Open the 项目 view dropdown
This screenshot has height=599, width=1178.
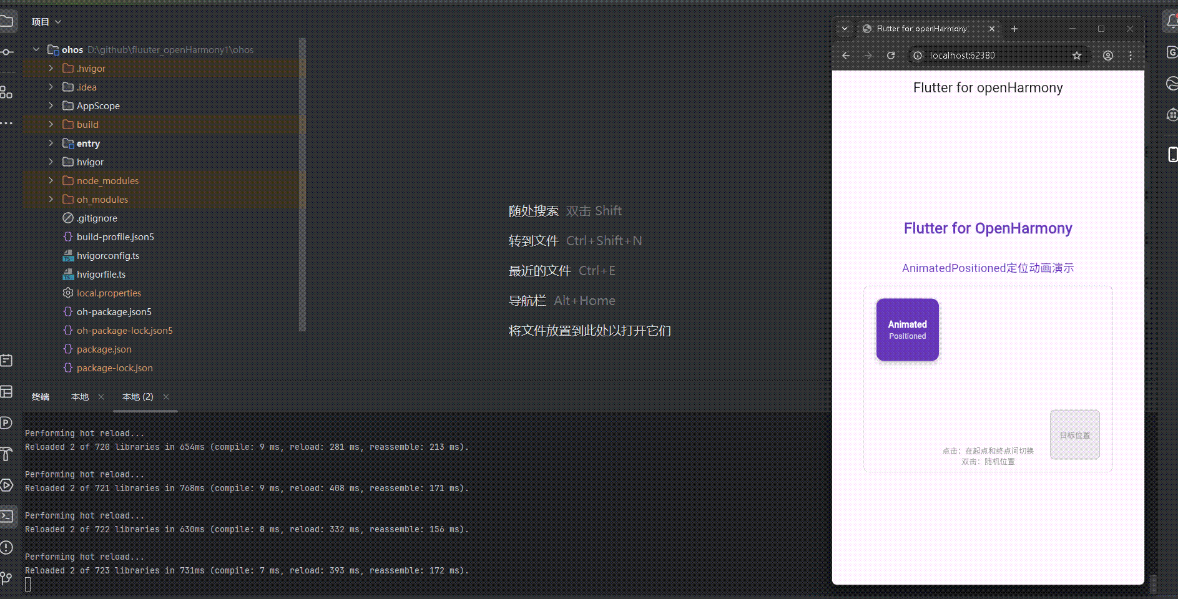pyautogui.click(x=47, y=22)
